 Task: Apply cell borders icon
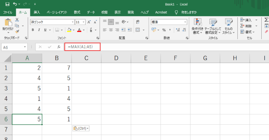coord(57,30)
